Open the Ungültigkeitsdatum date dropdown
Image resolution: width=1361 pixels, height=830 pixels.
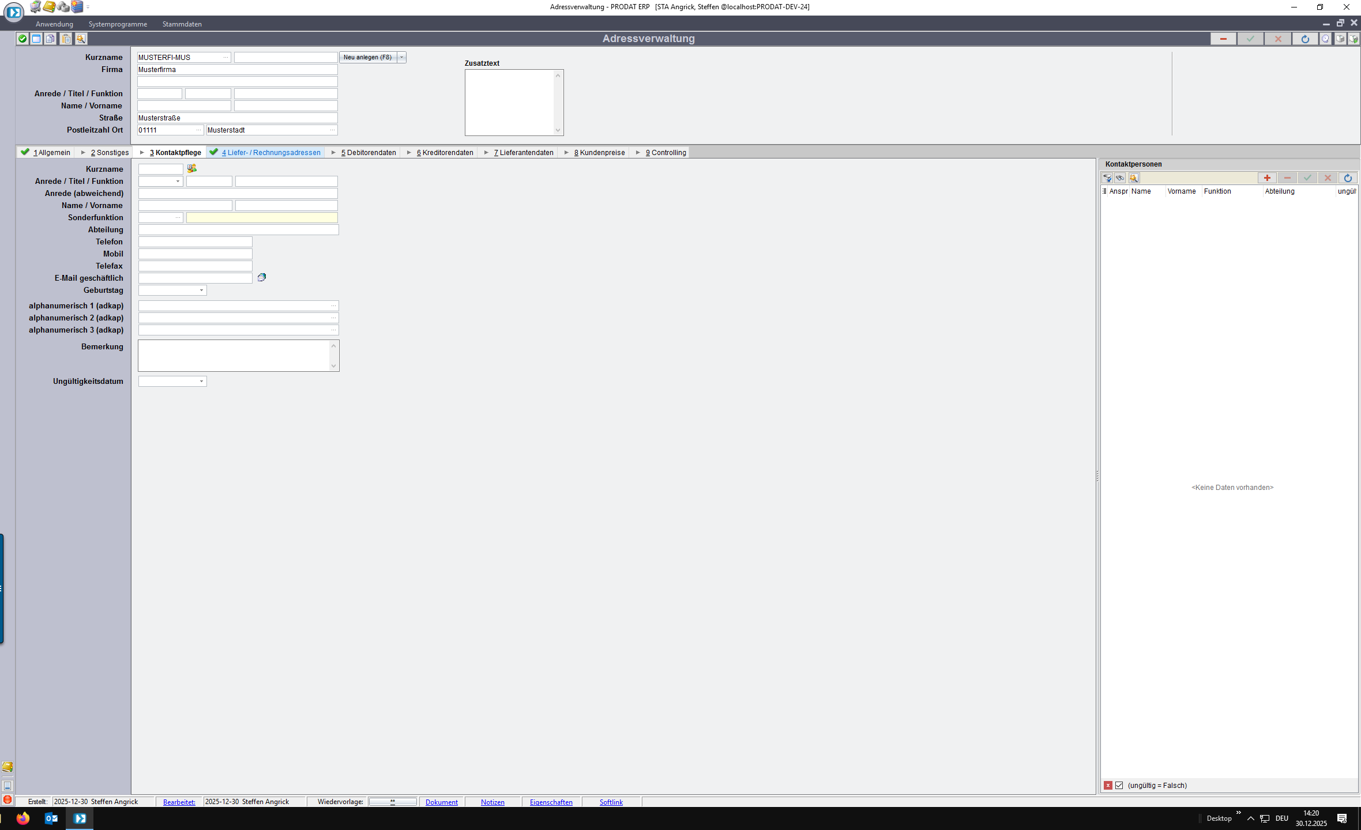(201, 382)
